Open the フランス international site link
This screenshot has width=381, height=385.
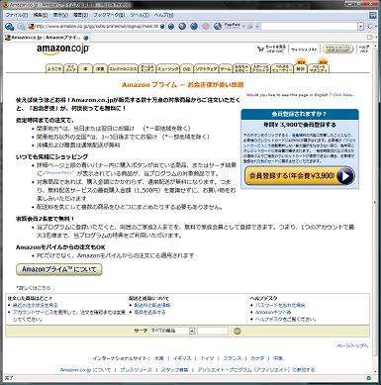click(x=233, y=358)
